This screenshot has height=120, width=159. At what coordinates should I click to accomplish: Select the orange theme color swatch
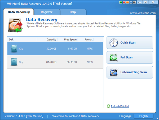[x=127, y=2]
